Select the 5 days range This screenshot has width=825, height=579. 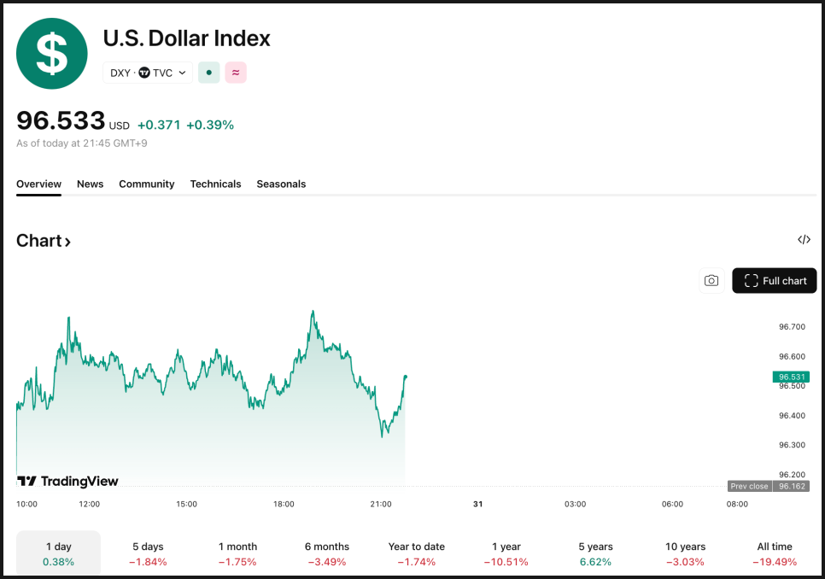point(148,553)
